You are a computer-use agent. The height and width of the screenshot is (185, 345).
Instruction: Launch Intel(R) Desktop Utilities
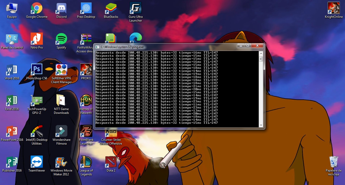point(37,135)
